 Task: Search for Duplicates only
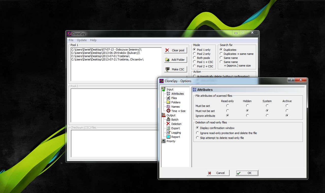tap(228, 50)
